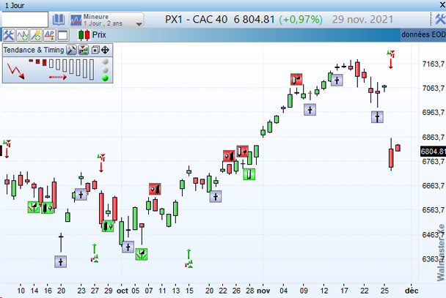This screenshot has width=446, height=298.
Task: Click the blue doji marker below 10 November candle
Action: 310,110
